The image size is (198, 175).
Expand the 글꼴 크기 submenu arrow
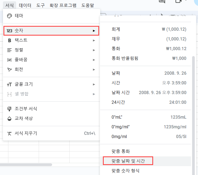pyautogui.click(x=94, y=84)
